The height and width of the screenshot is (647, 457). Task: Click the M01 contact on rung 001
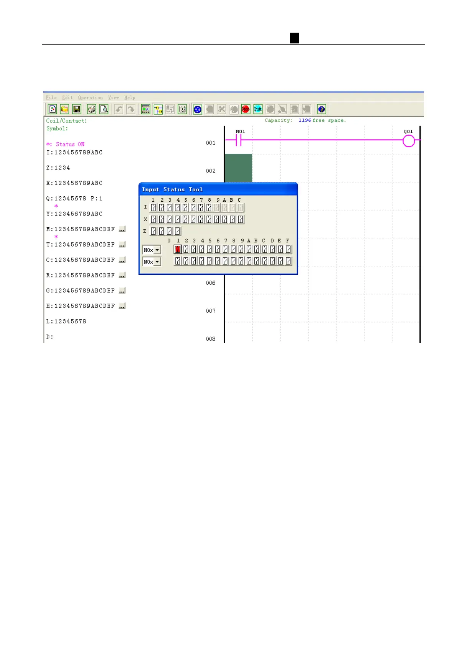tap(238, 141)
